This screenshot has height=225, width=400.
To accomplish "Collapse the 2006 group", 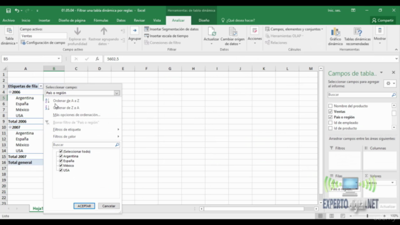I will click(x=10, y=92).
